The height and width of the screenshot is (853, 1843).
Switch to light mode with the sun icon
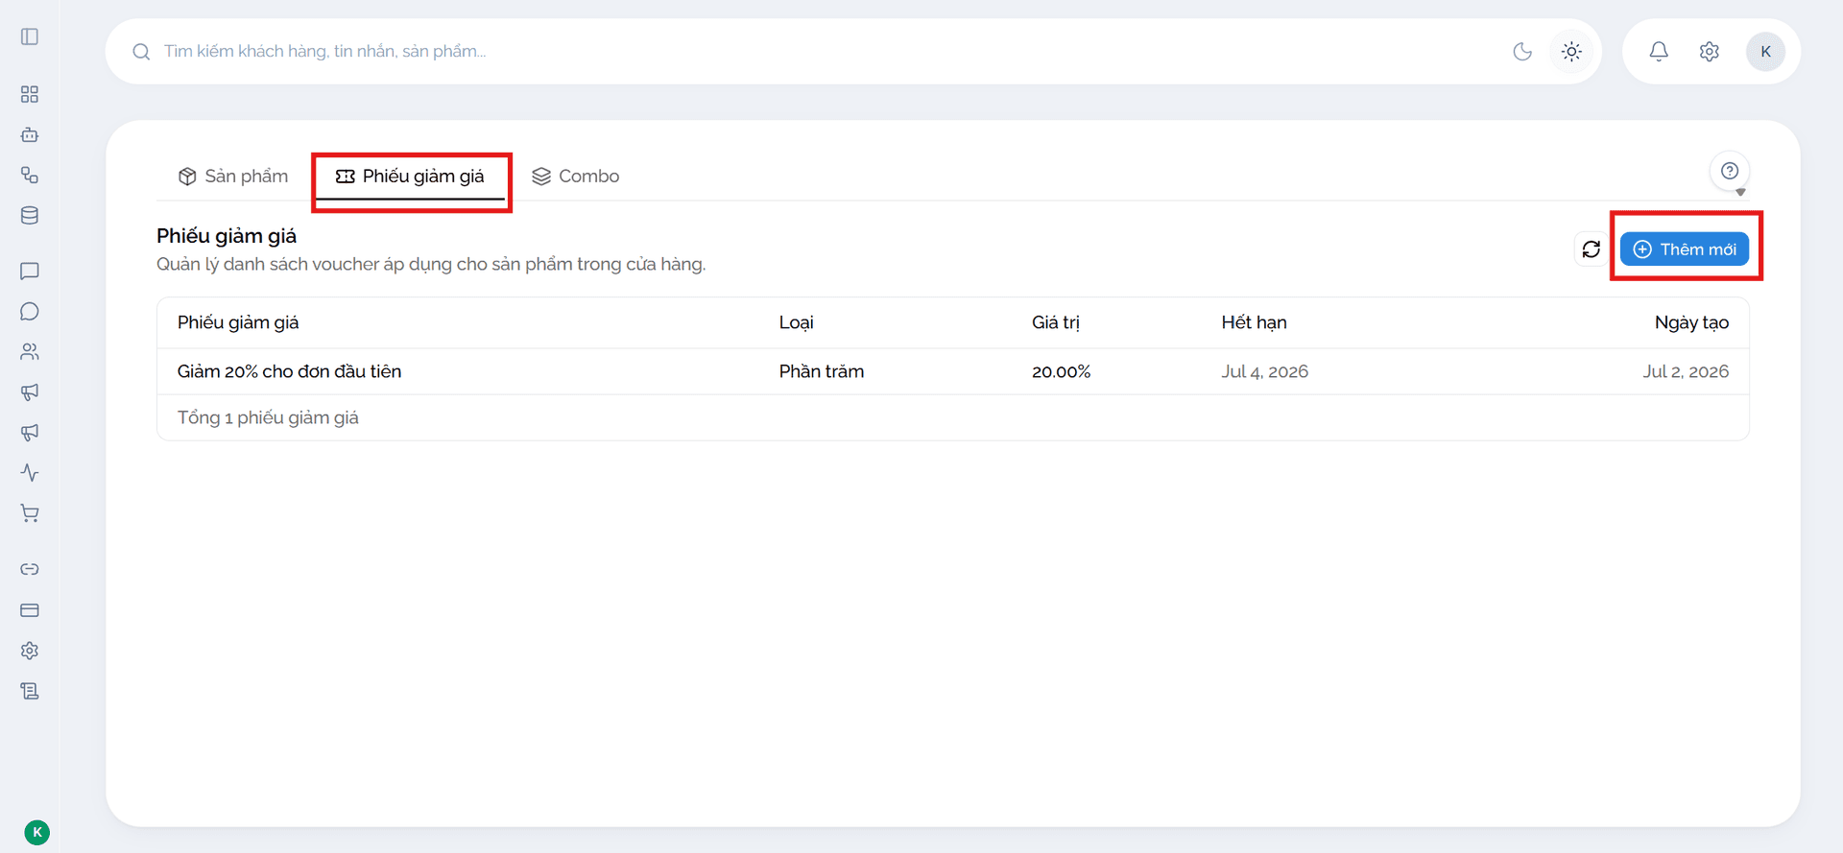1571,51
